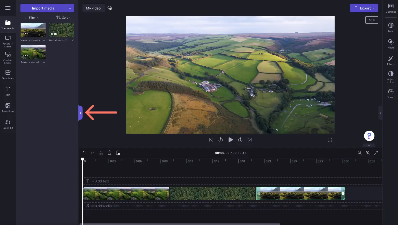Undo the last action

(x=85, y=153)
